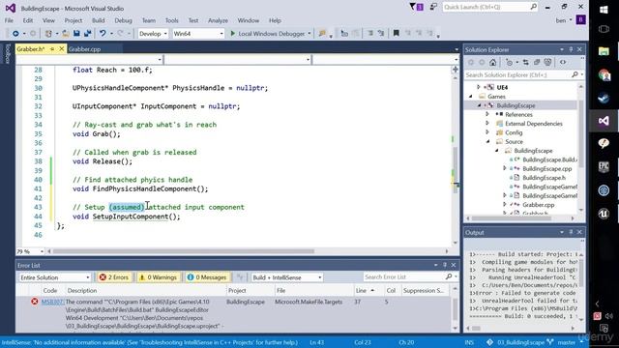Image resolution: width=619 pixels, height=348 pixels.
Task: Switch to the Grabber.cpp tab
Action: pyautogui.click(x=84, y=49)
